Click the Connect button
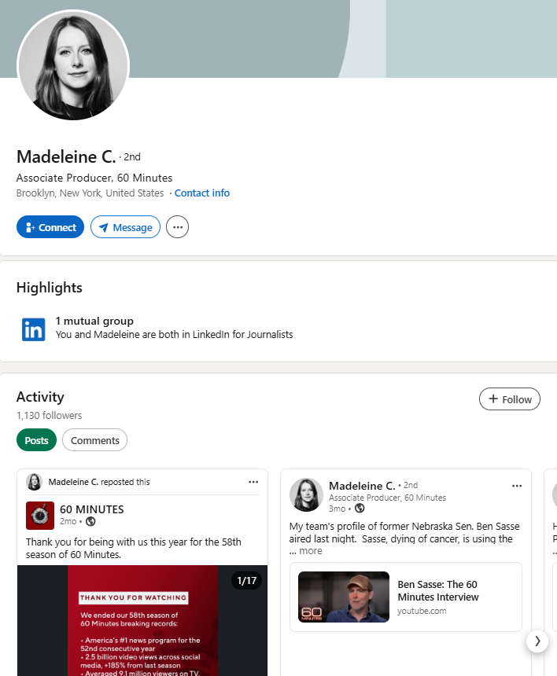The image size is (557, 676). tap(50, 226)
